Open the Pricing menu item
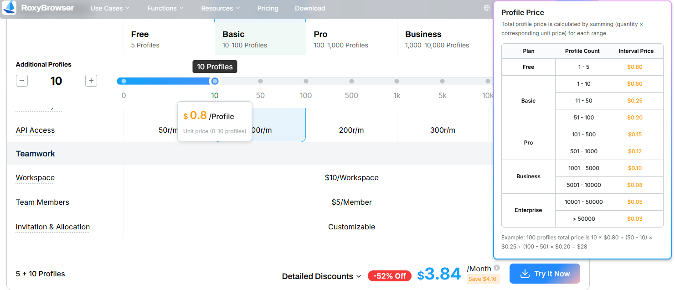This screenshot has height=290, width=675. pos(268,8)
